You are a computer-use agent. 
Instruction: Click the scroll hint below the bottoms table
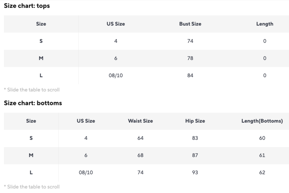pyautogui.click(x=32, y=187)
